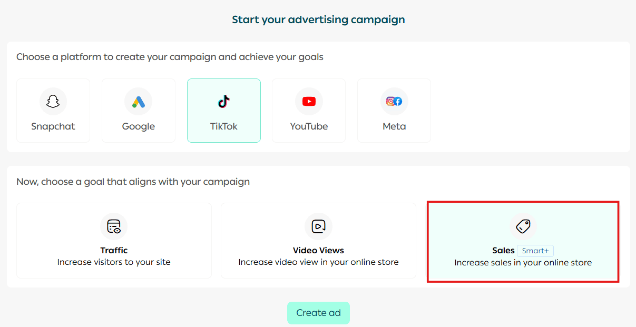
Task: Click the Snapchat ghost icon
Action: point(53,102)
